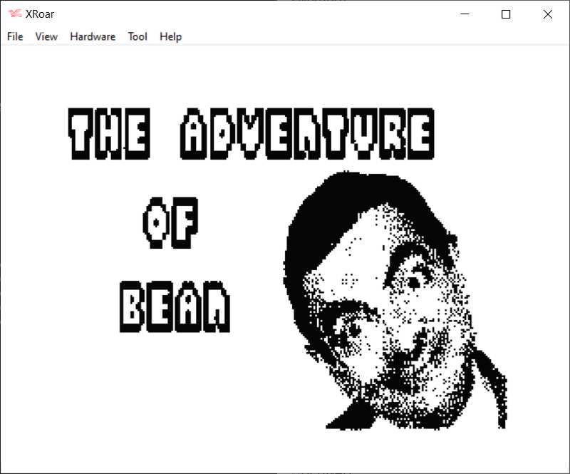Click the upper eye on Bean's face
Screen dimensions: 570x474
pos(413,282)
